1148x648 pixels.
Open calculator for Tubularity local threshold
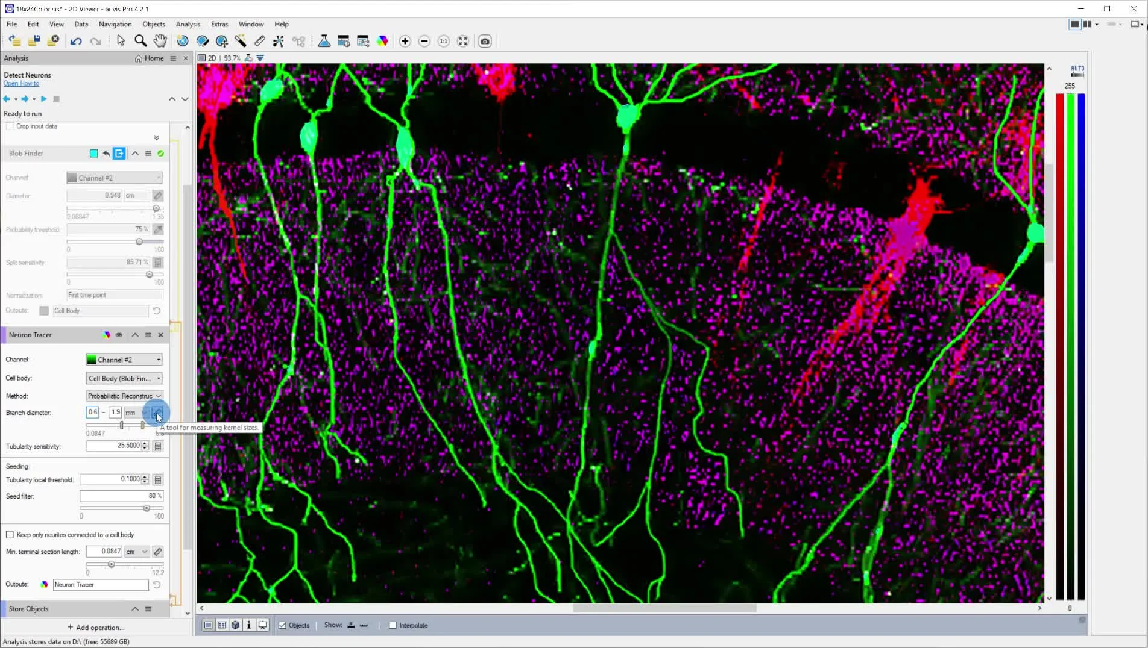(x=158, y=480)
